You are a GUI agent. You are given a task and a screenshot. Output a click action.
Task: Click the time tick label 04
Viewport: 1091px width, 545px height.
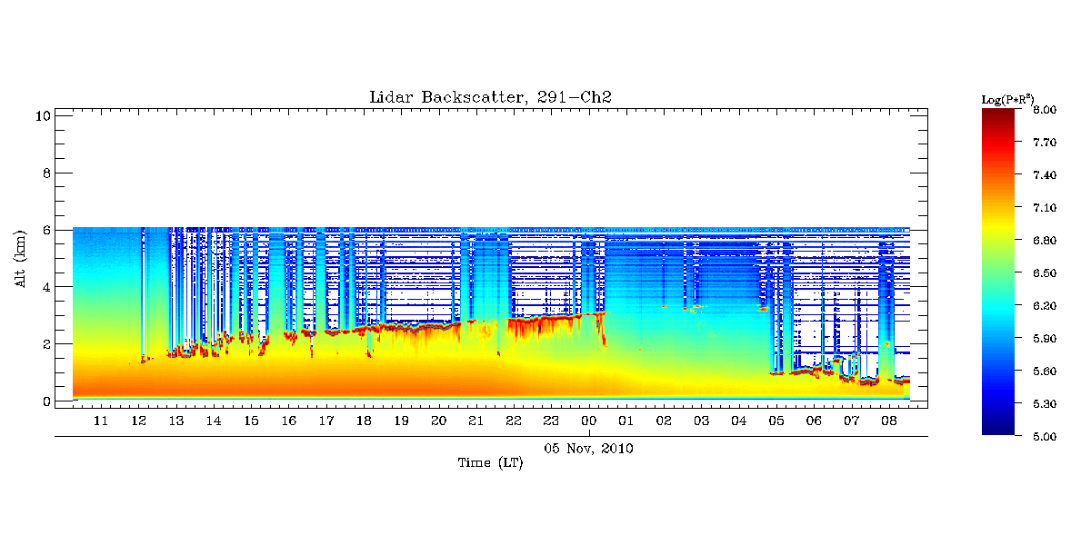pos(739,421)
